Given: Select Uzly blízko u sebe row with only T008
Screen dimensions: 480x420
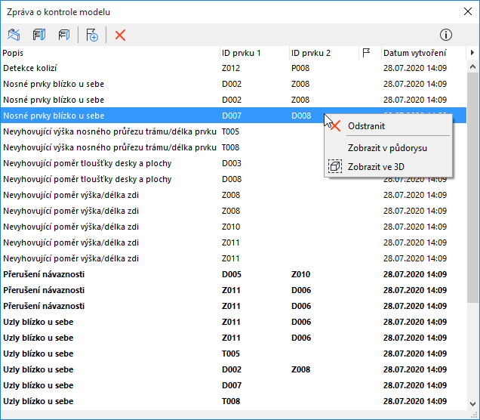Looking at the screenshot, I should pyautogui.click(x=234, y=401).
